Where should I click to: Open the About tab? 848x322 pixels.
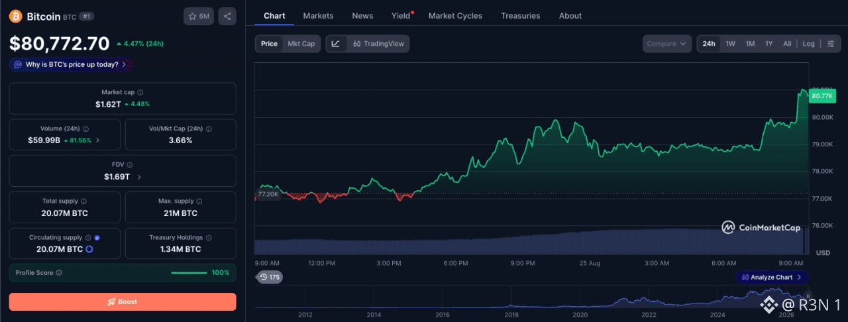570,16
